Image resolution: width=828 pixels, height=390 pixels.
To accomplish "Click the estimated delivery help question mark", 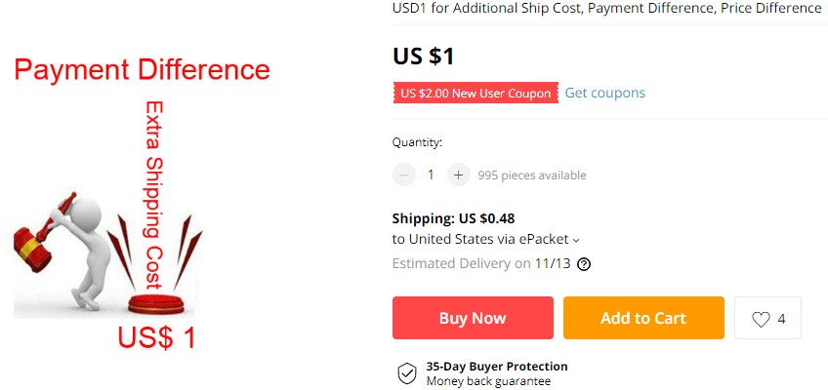I will point(584,264).
